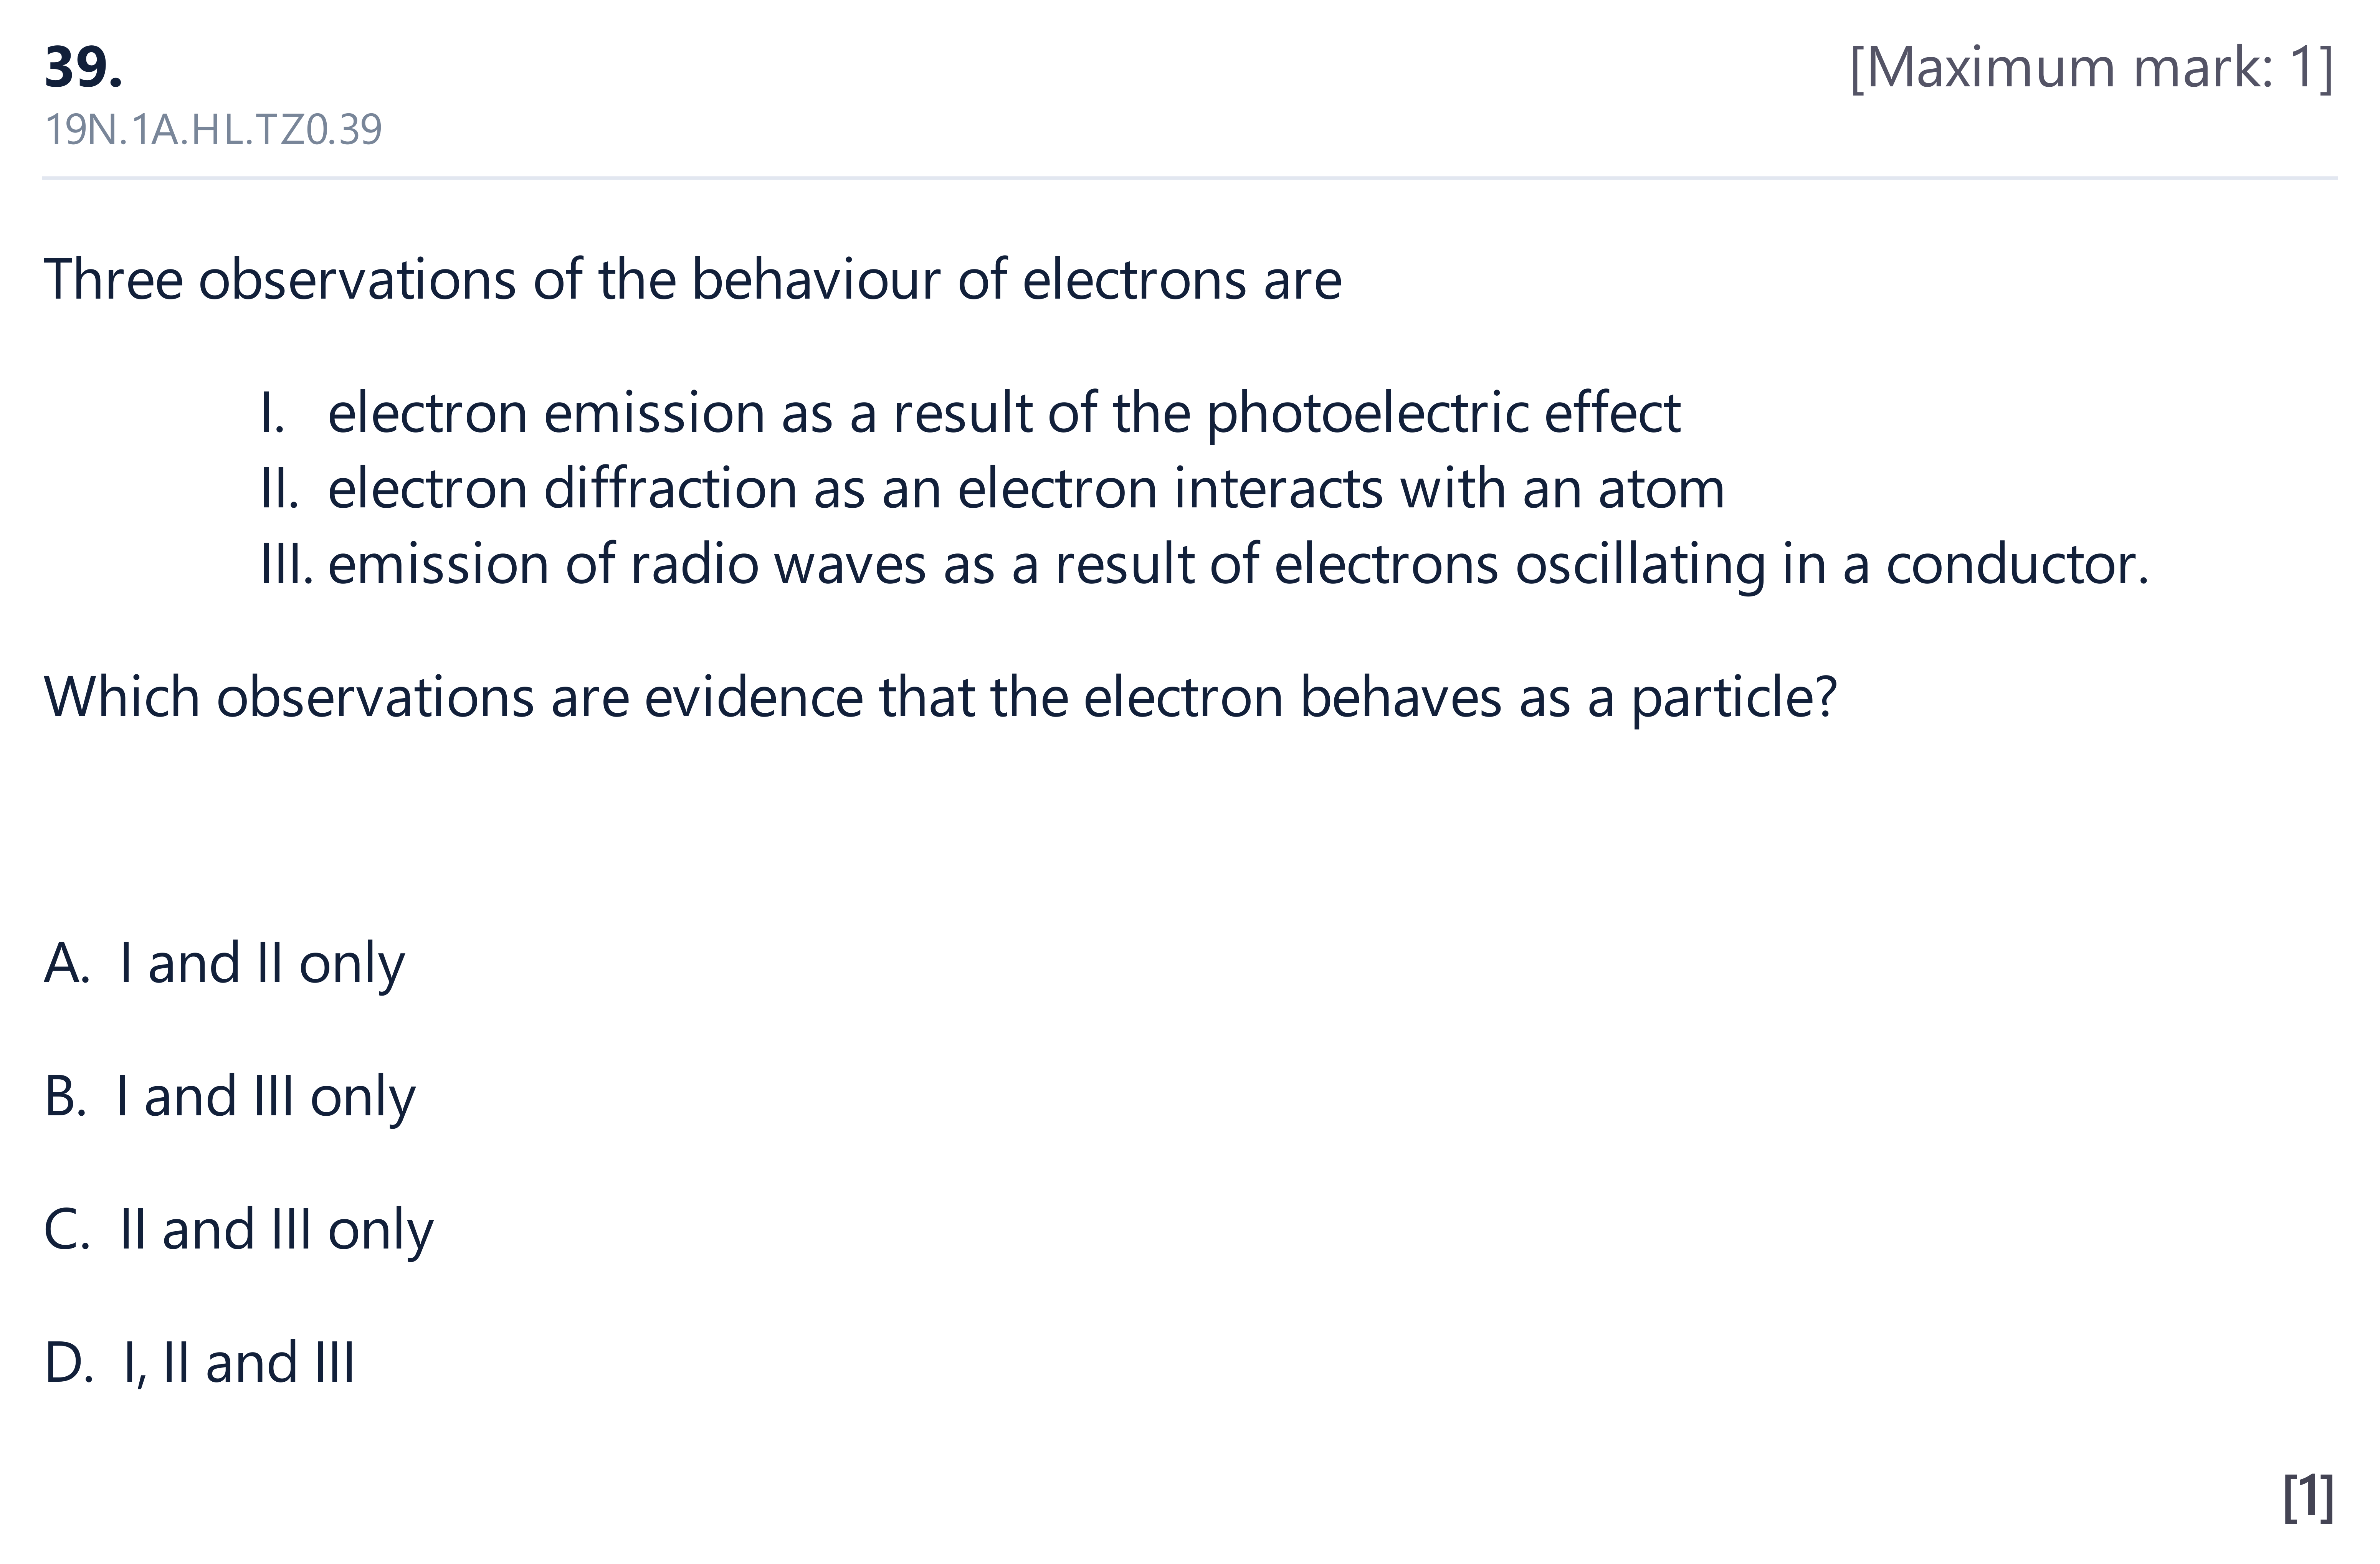Click statement III about radio wave emission
This screenshot has height=1564, width=2380.
pos(1204,565)
